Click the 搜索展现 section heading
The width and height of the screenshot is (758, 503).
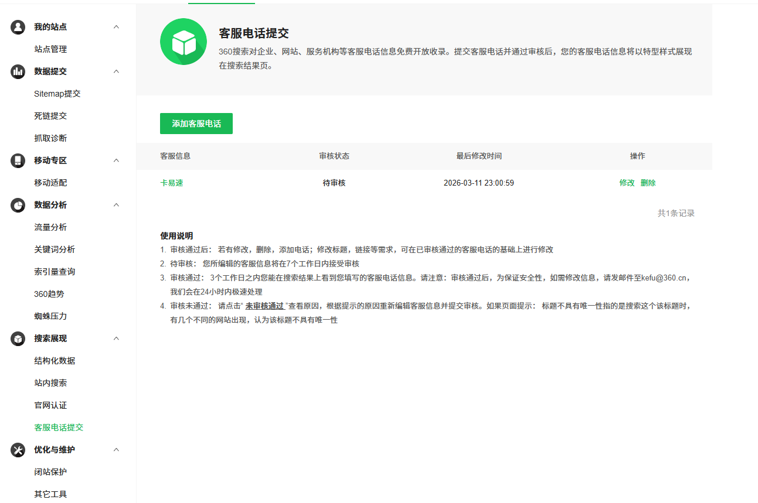[50, 338]
